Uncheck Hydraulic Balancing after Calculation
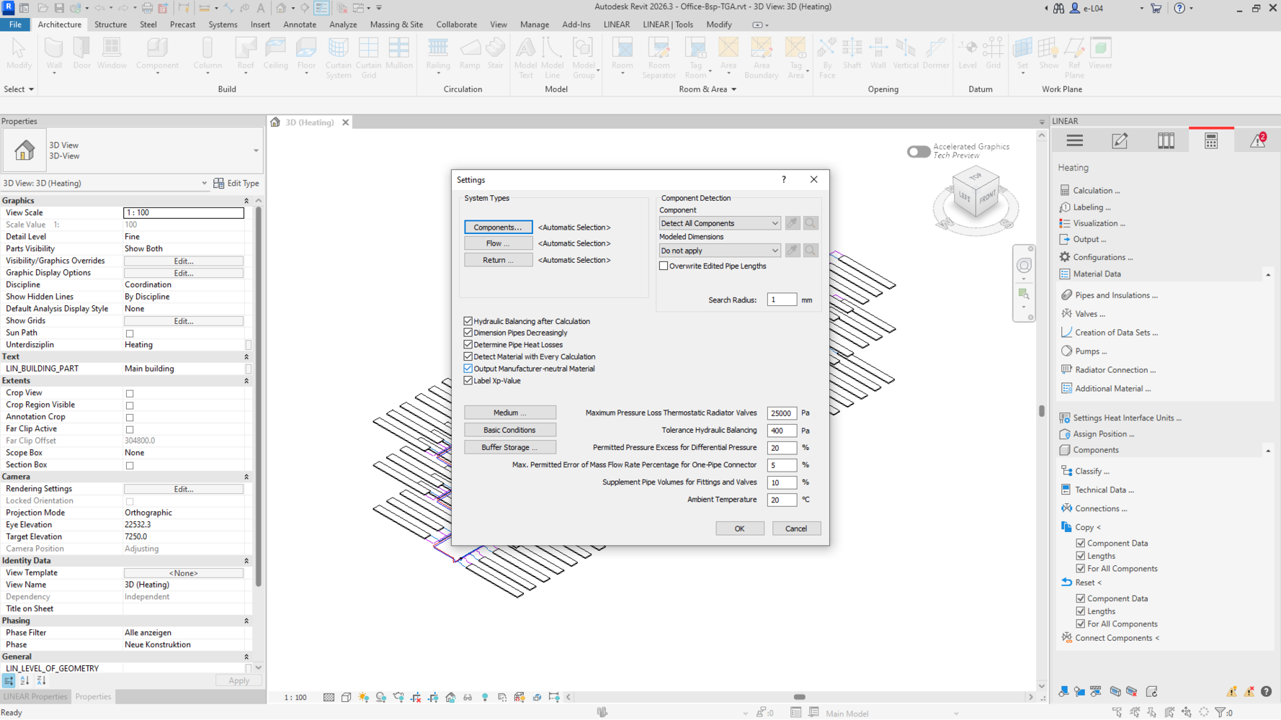Screen dimensions: 1281x720 click(x=468, y=321)
